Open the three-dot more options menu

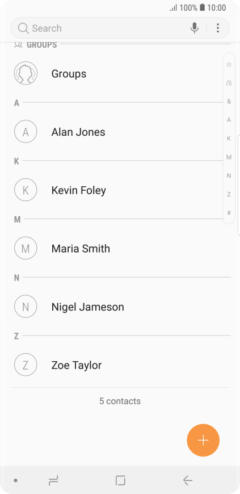218,28
